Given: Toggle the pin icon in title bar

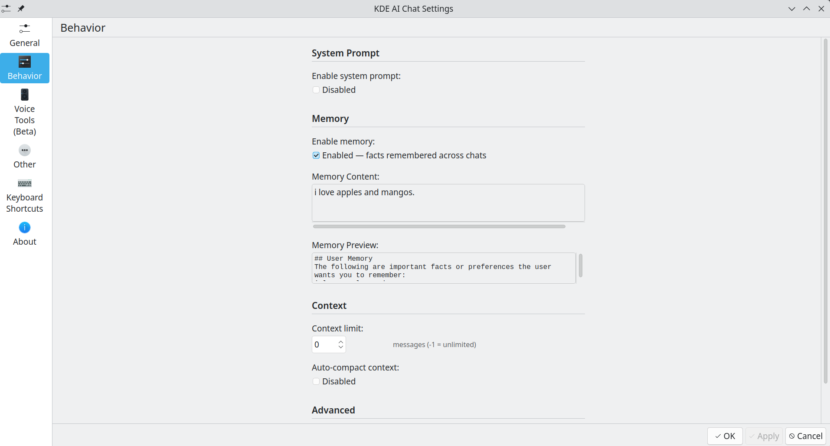Looking at the screenshot, I should pos(21,8).
